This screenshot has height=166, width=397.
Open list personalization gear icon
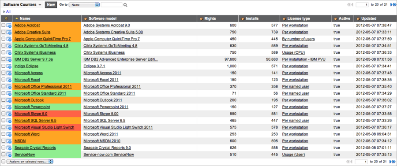pyautogui.click(x=6, y=18)
